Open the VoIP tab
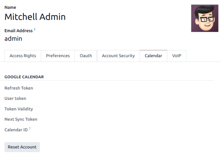This screenshot has height=158, width=221. [177, 56]
